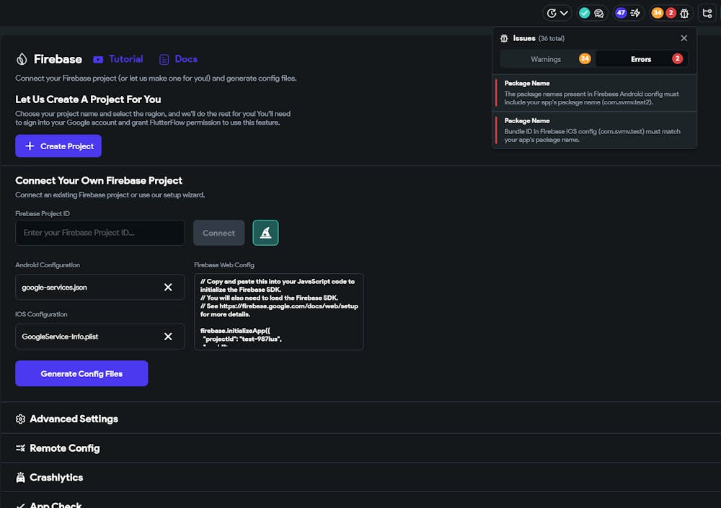Click Generate Config Files button
Image resolution: width=721 pixels, height=508 pixels.
point(81,374)
